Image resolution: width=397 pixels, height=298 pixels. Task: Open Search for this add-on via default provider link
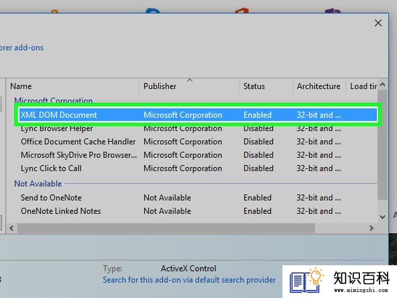click(x=189, y=280)
